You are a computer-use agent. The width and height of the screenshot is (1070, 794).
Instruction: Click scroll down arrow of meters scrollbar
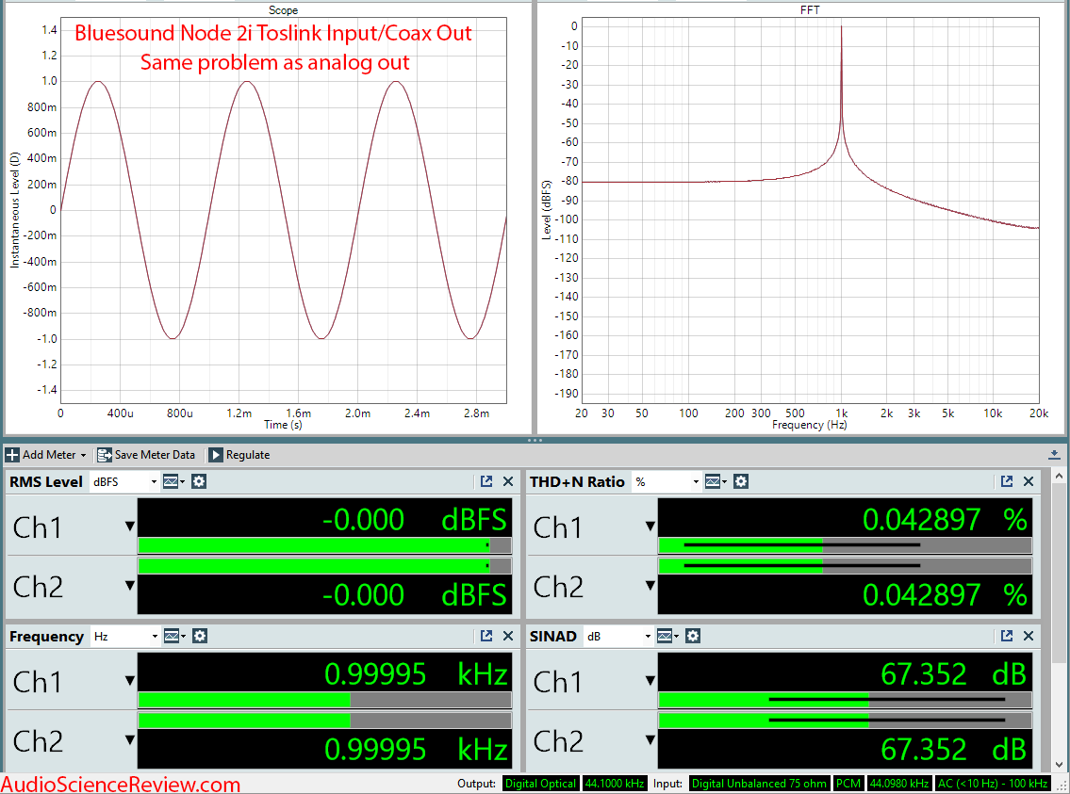coord(1059,766)
